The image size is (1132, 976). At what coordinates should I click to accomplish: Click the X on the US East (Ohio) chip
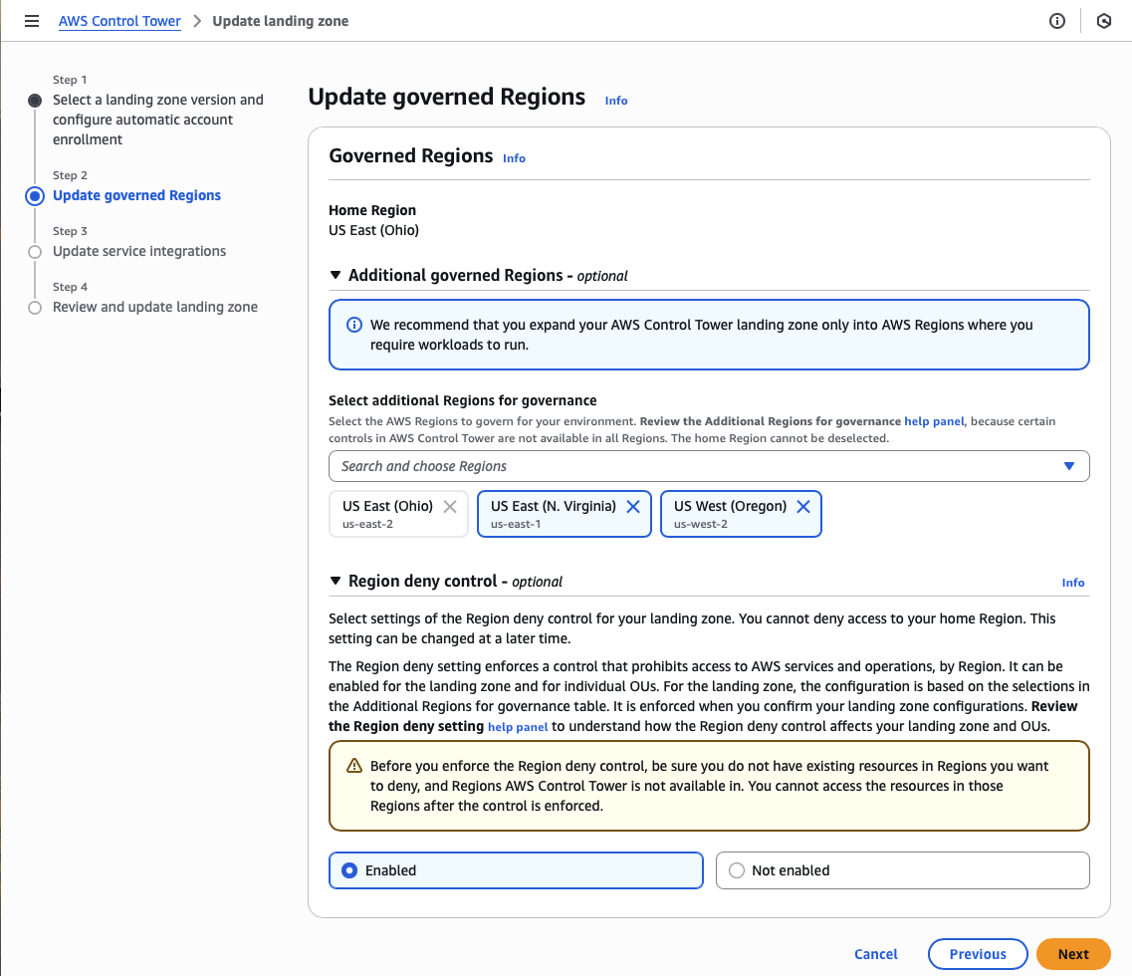[x=450, y=506]
